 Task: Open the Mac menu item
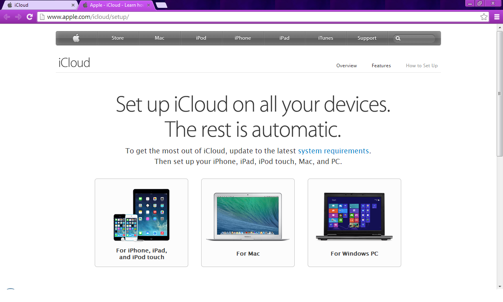click(x=160, y=38)
